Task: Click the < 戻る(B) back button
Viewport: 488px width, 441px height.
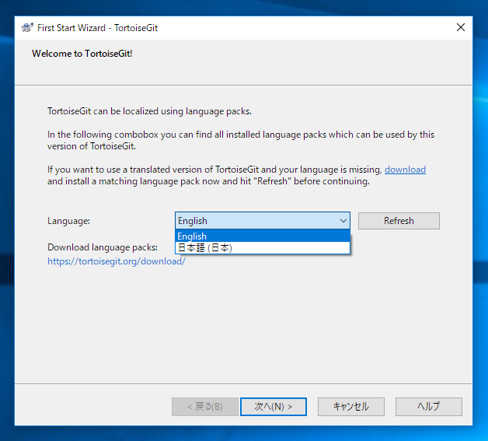Action: click(x=205, y=407)
